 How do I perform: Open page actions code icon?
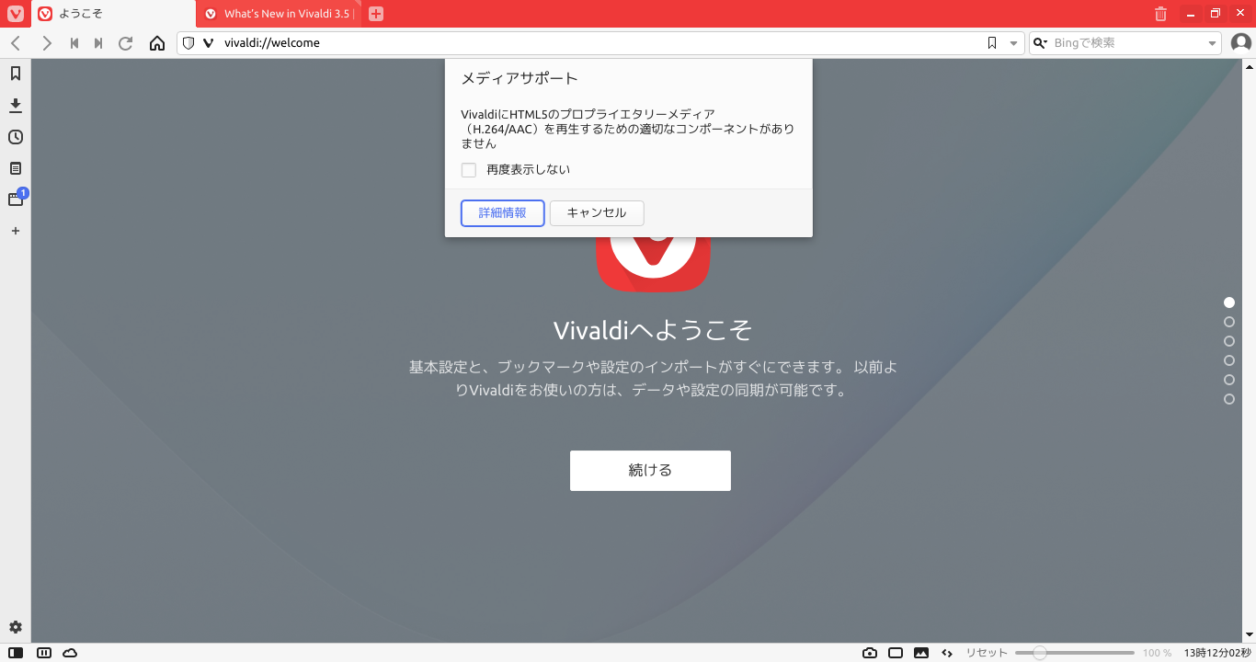[x=947, y=653]
